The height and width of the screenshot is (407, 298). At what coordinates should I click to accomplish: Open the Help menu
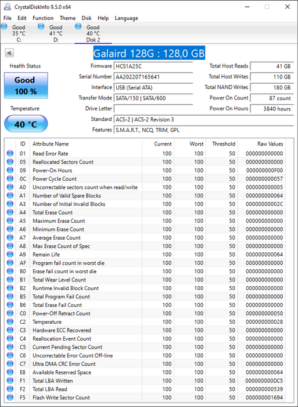[x=103, y=18]
